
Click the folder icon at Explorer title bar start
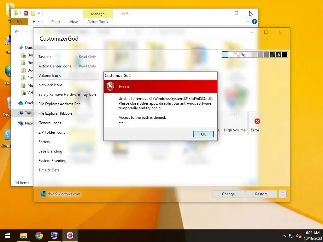pyautogui.click(x=16, y=13)
